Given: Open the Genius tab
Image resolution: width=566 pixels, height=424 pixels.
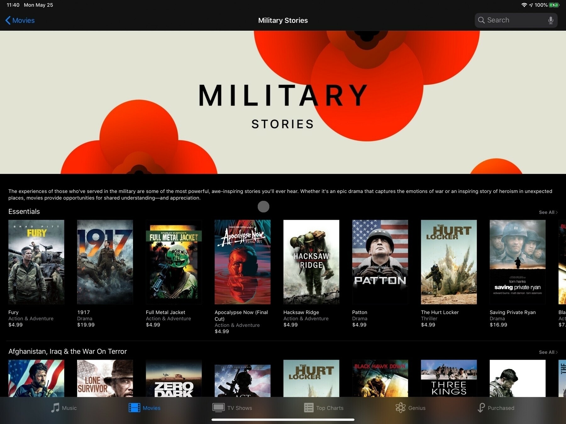Looking at the screenshot, I should click(x=410, y=408).
